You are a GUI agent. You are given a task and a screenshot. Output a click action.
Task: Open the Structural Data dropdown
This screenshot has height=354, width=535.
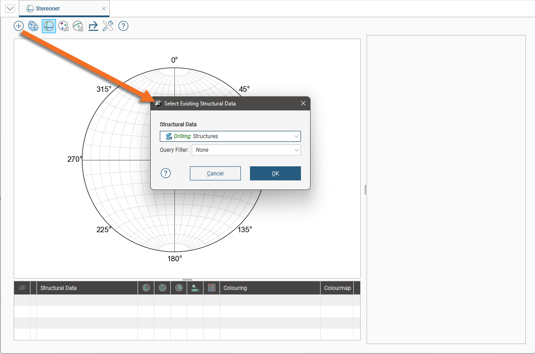[x=230, y=136]
